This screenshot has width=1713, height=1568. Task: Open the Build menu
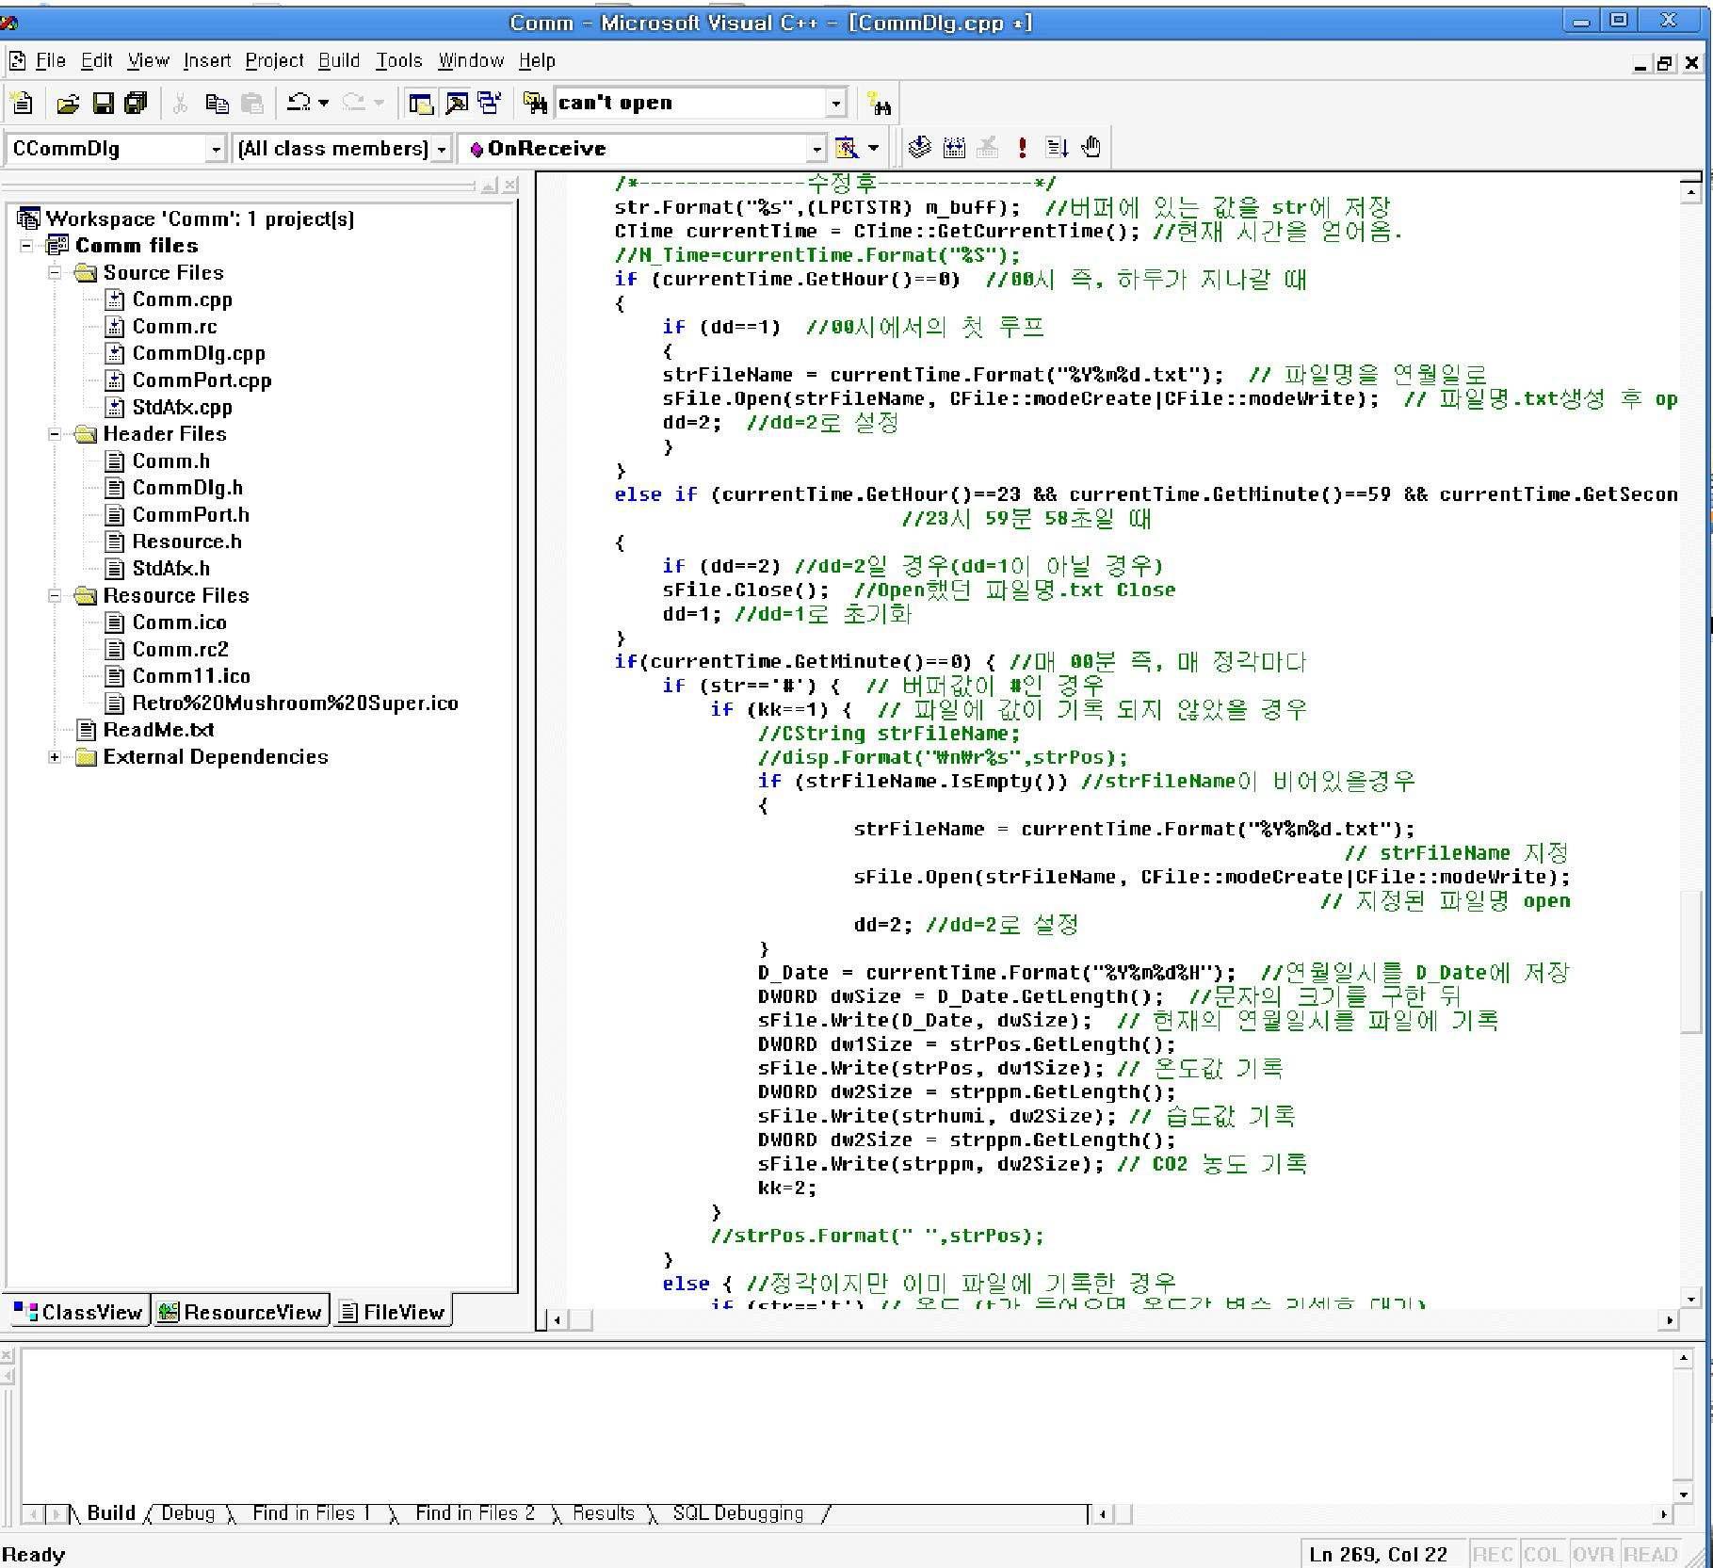[339, 61]
